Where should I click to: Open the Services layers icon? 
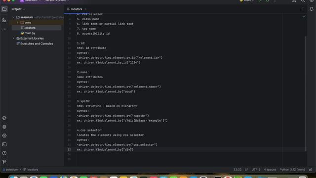click(x=4, y=127)
